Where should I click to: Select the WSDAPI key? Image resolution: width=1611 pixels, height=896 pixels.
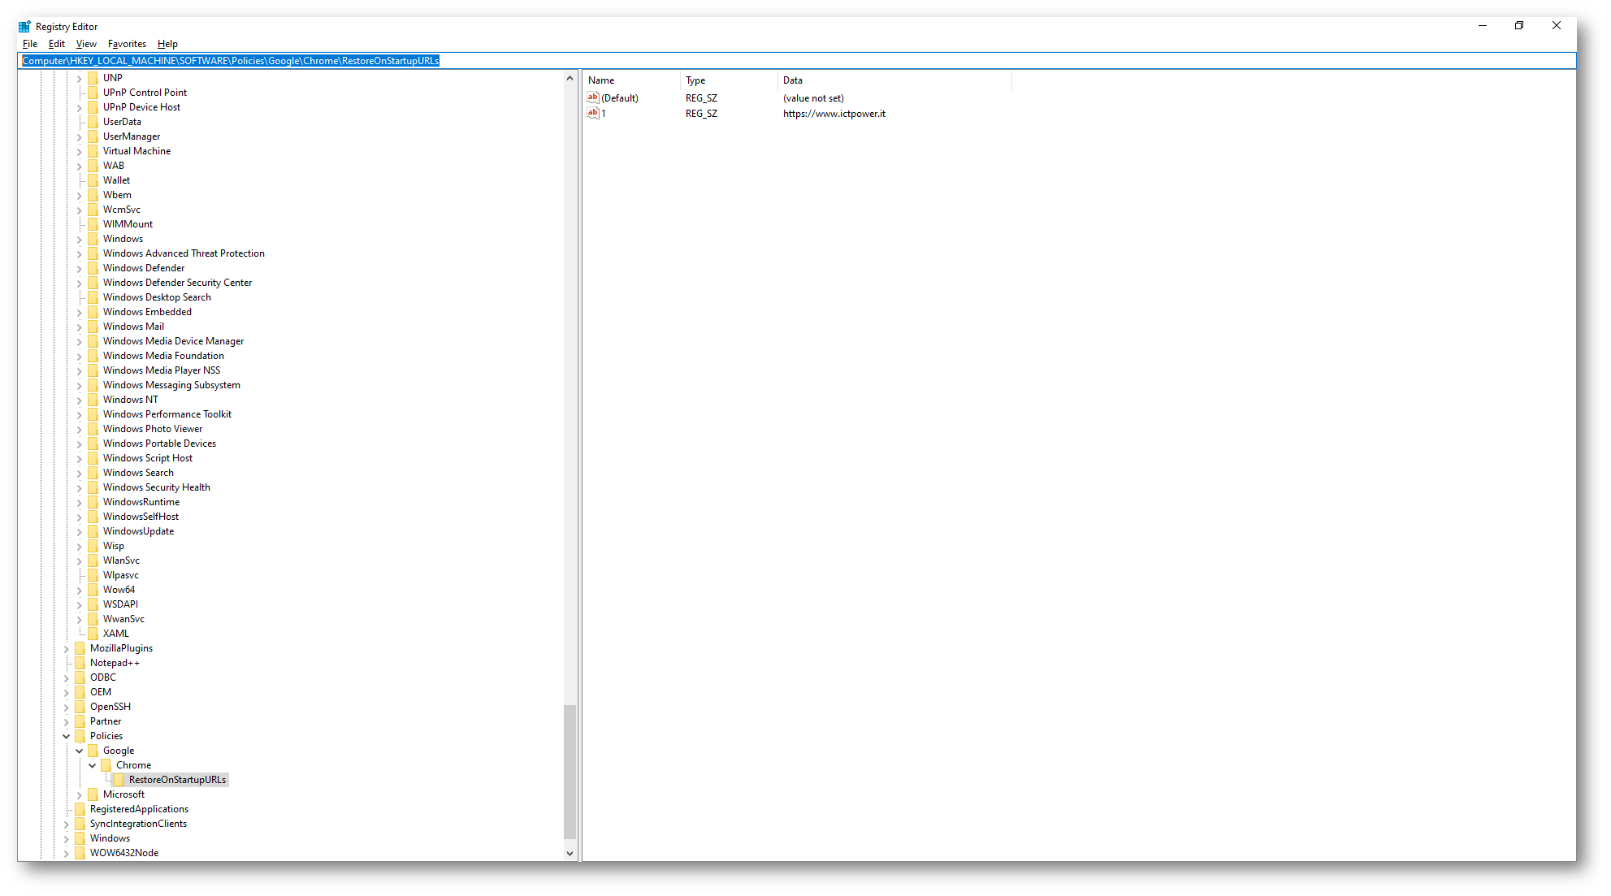120,604
